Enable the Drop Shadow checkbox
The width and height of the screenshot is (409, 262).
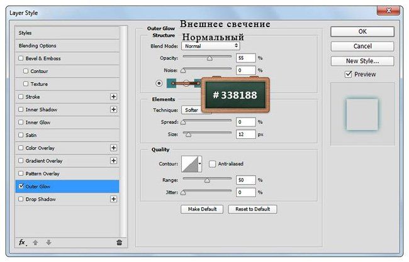coord(21,199)
